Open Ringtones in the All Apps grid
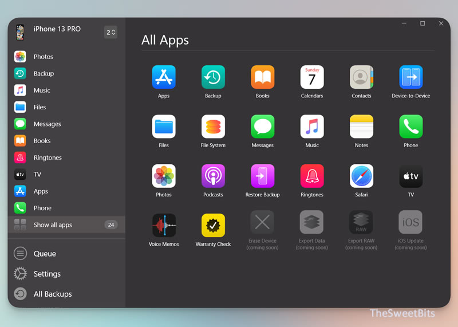458x327 pixels. tap(312, 176)
